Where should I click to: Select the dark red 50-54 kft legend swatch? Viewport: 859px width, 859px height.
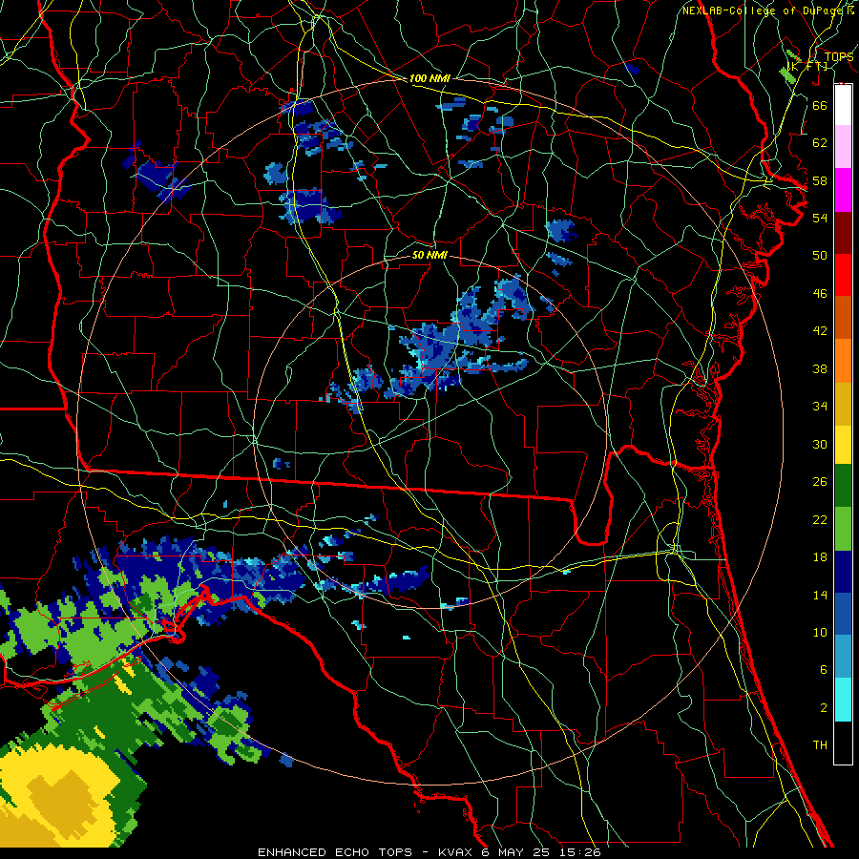tap(843, 233)
